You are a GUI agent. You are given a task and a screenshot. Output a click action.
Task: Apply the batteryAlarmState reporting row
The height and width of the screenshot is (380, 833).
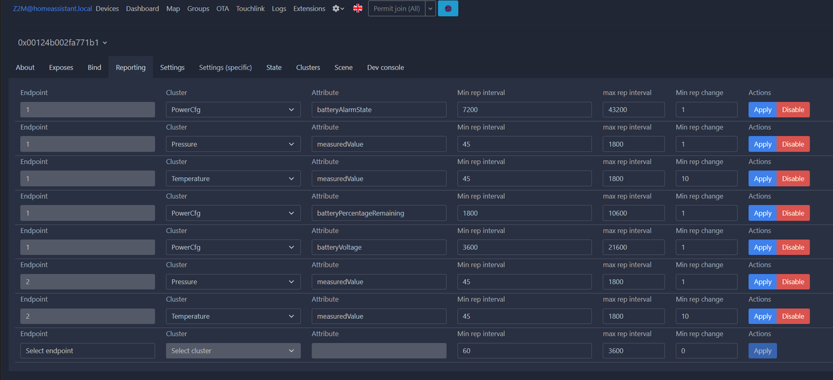762,109
